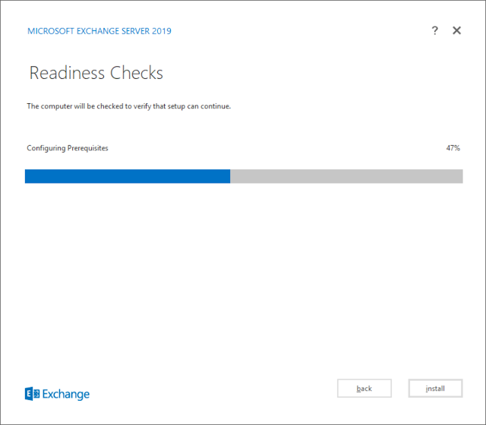Click the "Configuring Prerequisites" status text
The image size is (486, 425).
68,148
